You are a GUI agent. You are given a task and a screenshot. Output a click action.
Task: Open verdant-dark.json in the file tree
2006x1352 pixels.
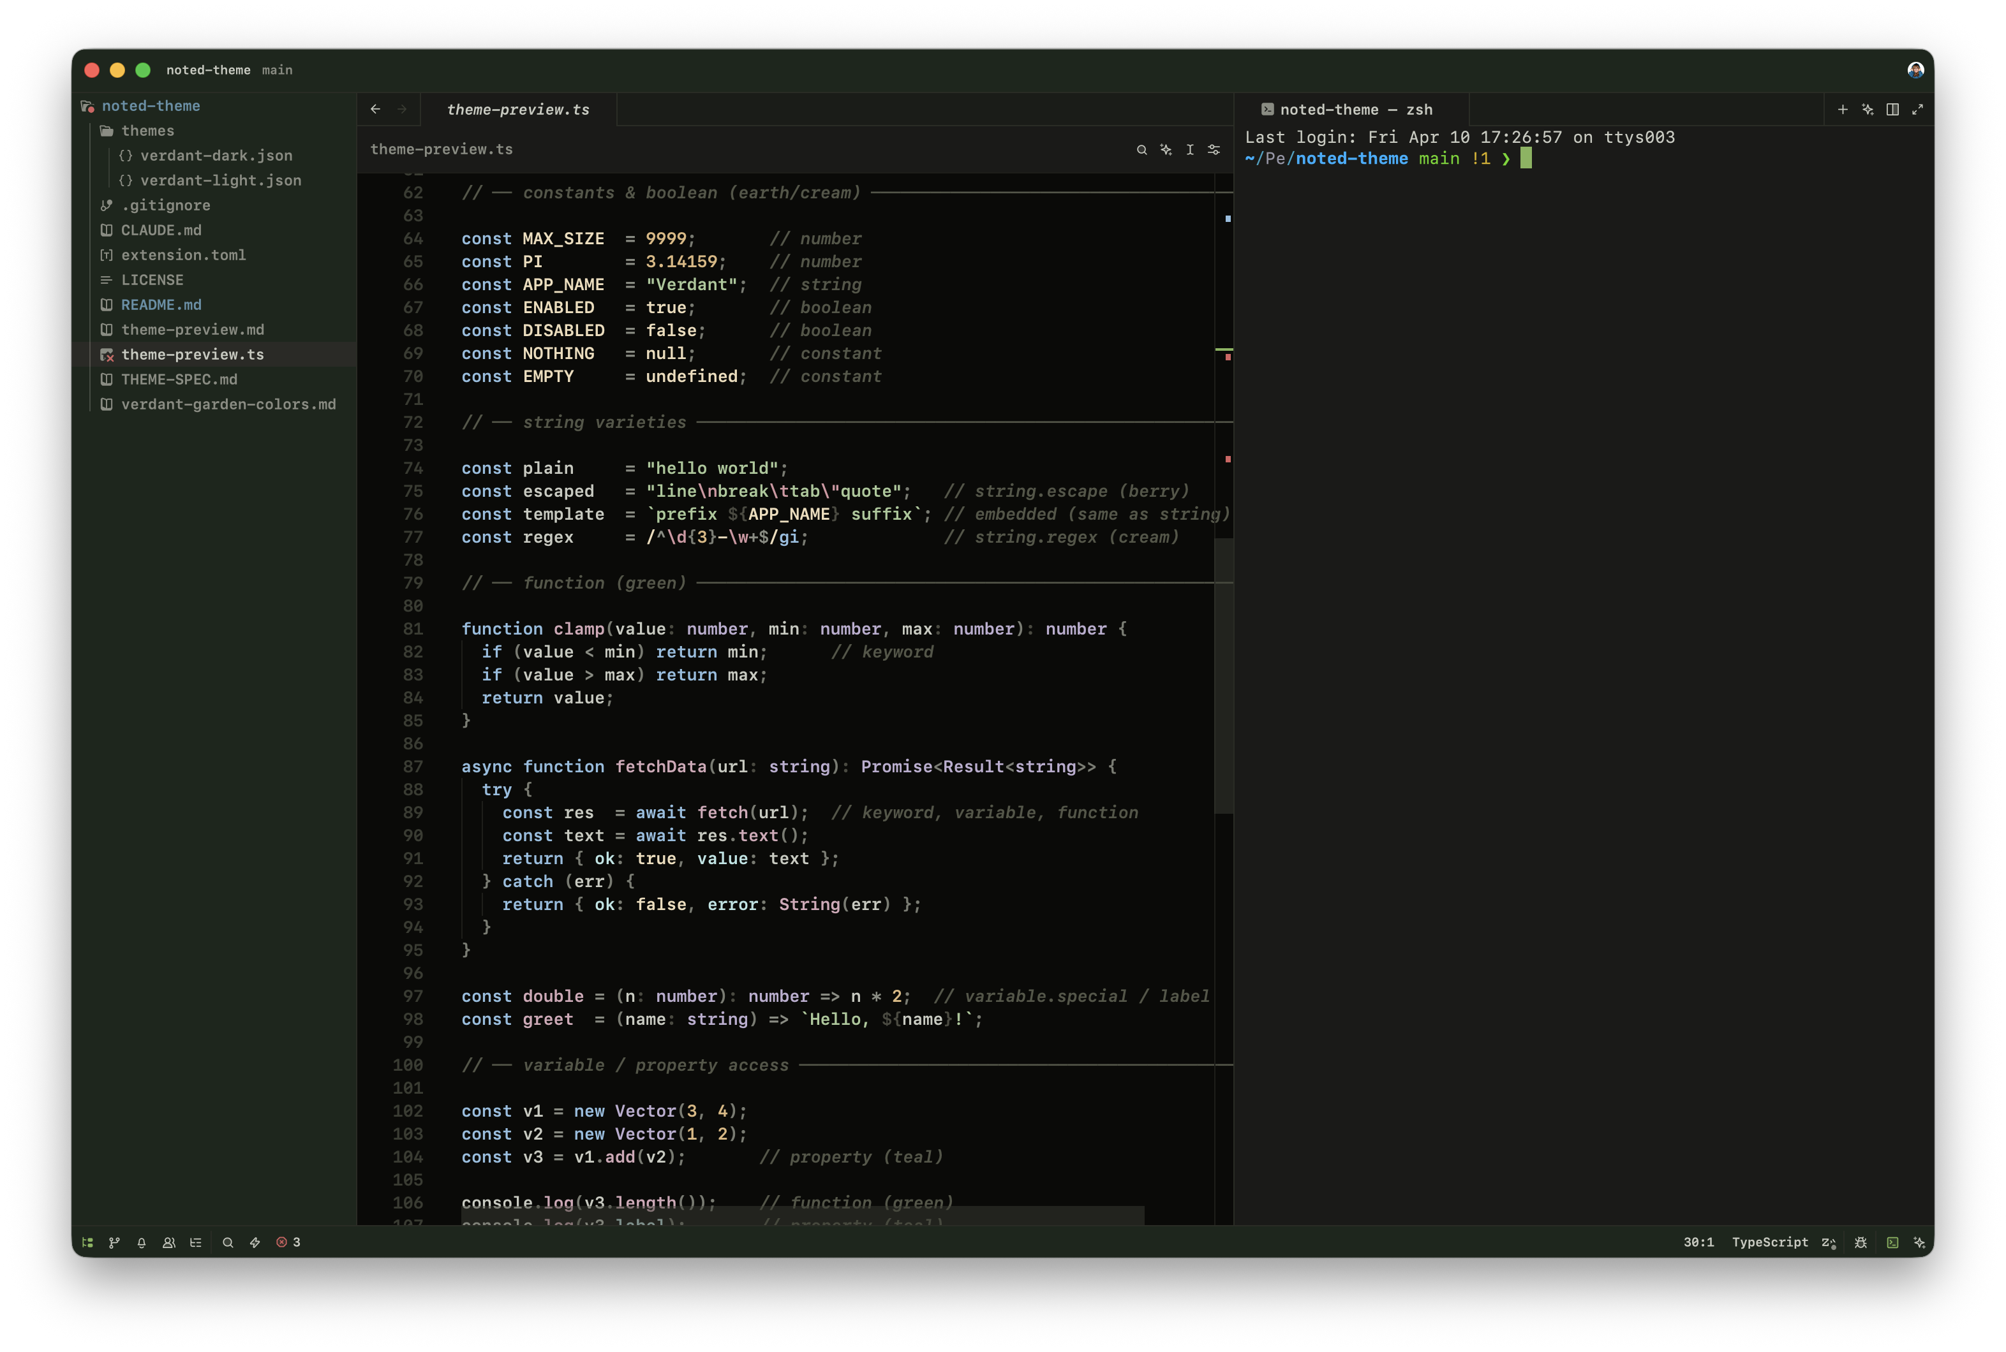[215, 155]
